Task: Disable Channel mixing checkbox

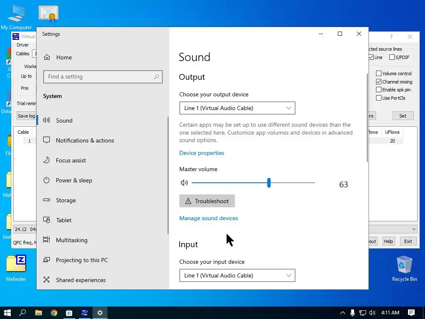Action: tap(379, 82)
